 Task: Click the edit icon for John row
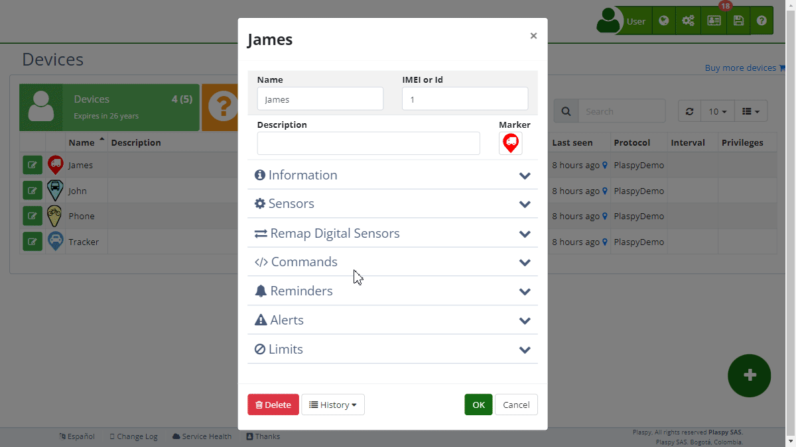point(32,191)
